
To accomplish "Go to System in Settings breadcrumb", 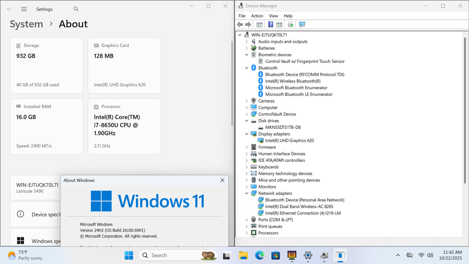I will (x=26, y=24).
